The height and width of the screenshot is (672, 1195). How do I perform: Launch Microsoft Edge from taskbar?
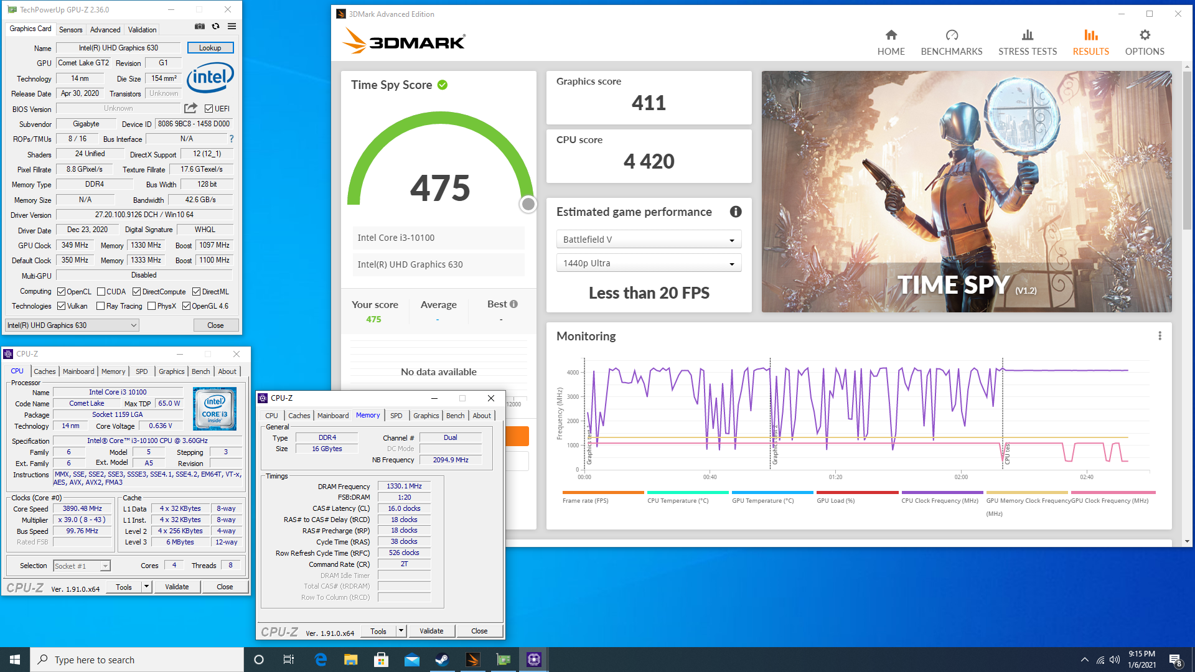coord(321,660)
